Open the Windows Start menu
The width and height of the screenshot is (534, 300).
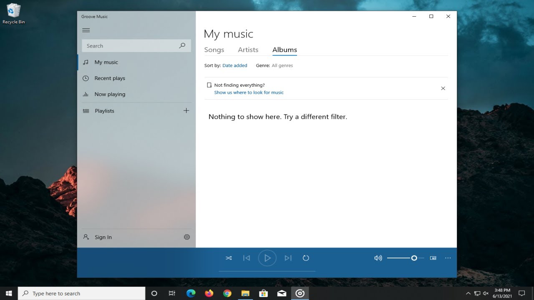[x=9, y=293]
